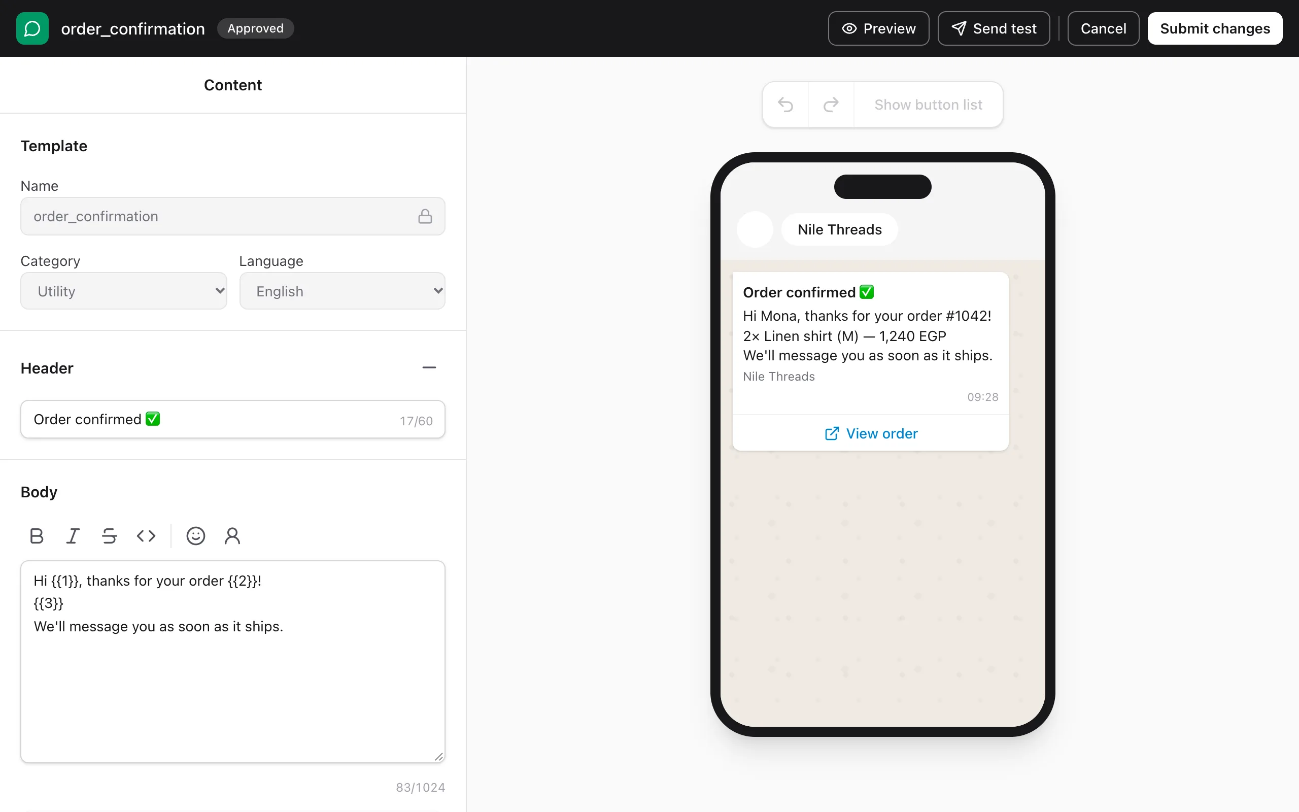Viewport: 1299px width, 812px height.
Task: Toggle bold formatting in Body toolbar
Action: tap(37, 535)
